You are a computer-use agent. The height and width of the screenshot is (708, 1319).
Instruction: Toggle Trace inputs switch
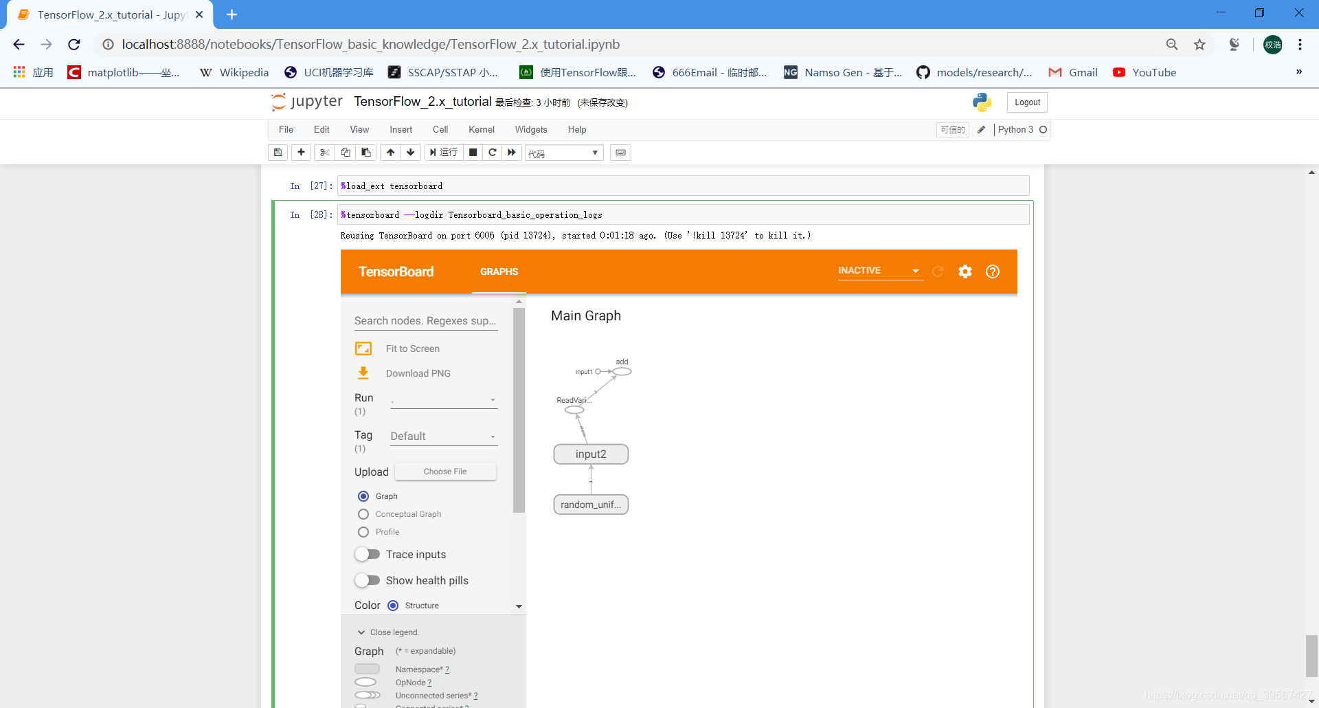[368, 554]
